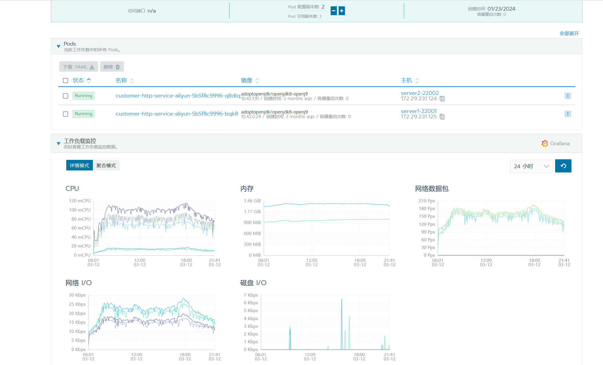The height and width of the screenshot is (365, 603).
Task: Click Running status badge of q8dtq pod
Action: 83,96
